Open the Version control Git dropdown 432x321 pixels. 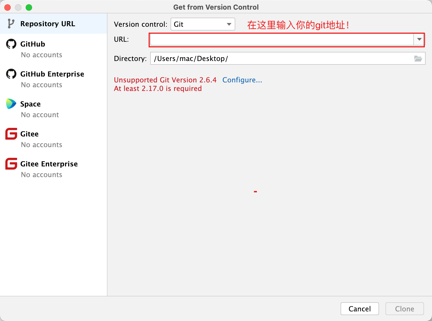point(203,24)
